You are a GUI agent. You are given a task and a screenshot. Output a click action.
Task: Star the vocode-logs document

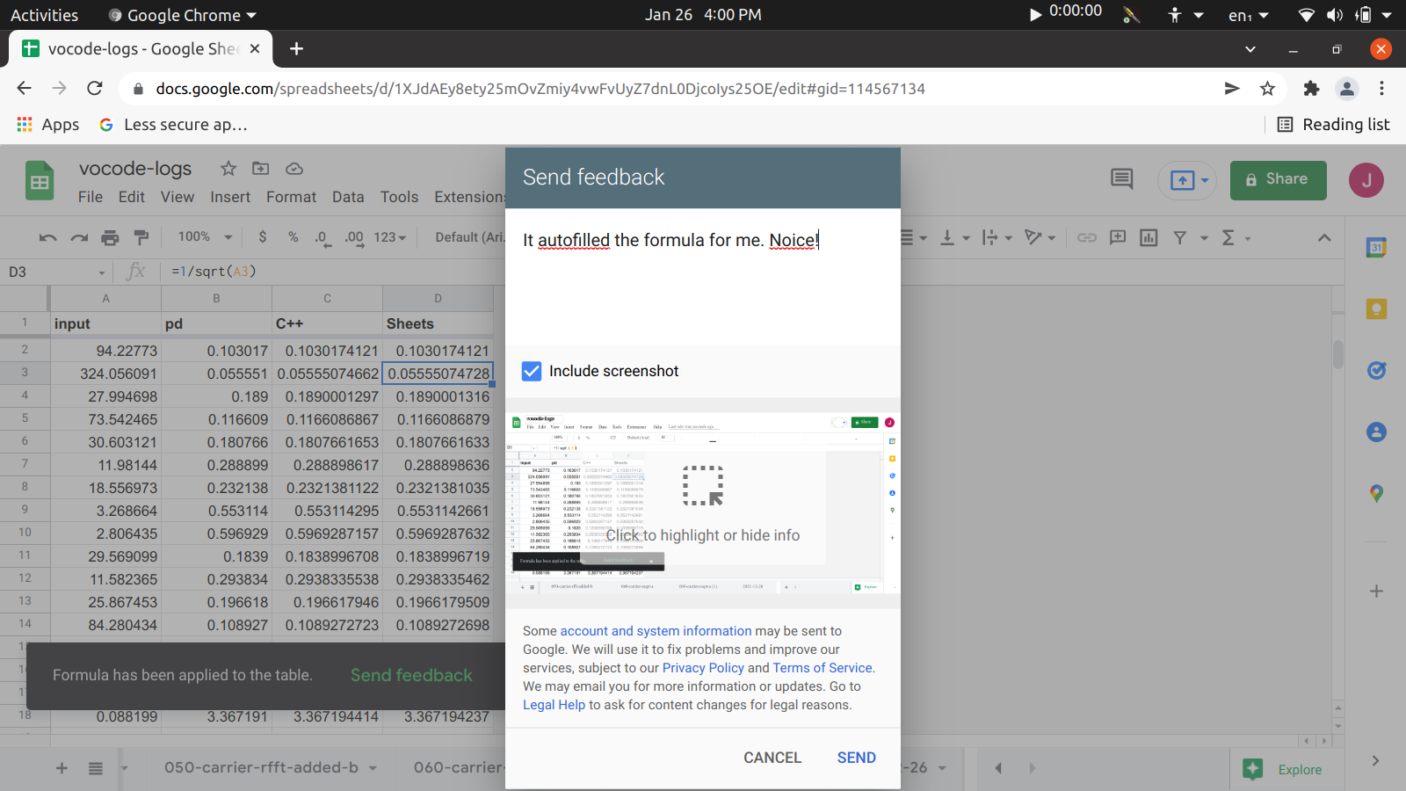(x=228, y=168)
